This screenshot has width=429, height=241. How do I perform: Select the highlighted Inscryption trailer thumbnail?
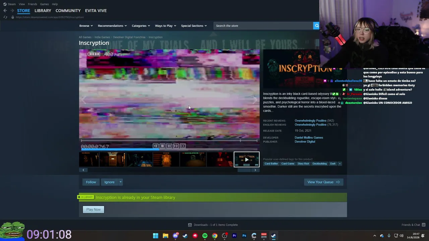pos(246,160)
